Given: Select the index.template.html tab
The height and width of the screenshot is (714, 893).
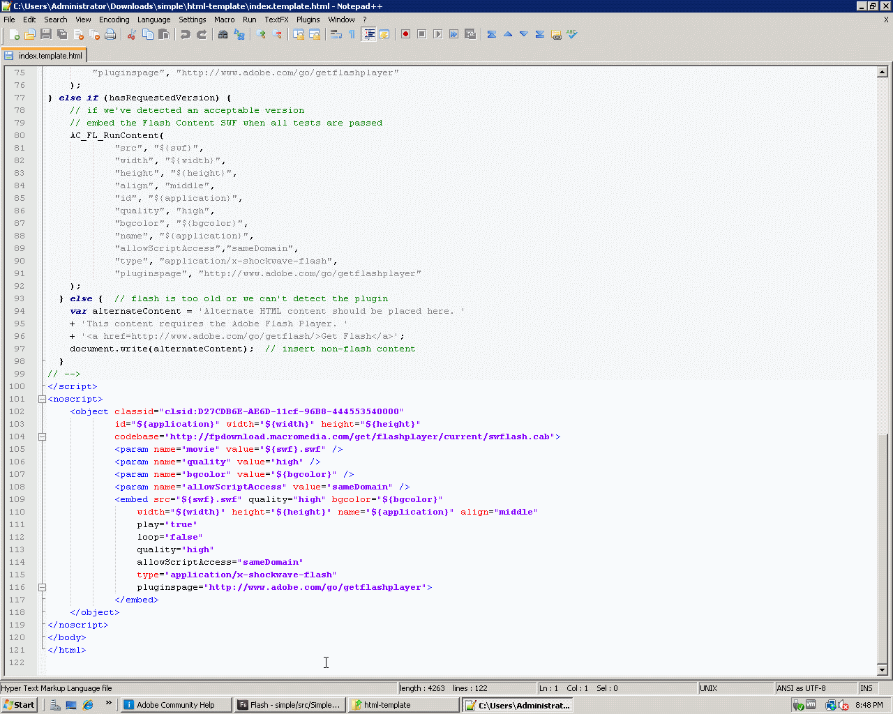Looking at the screenshot, I should [x=44, y=55].
